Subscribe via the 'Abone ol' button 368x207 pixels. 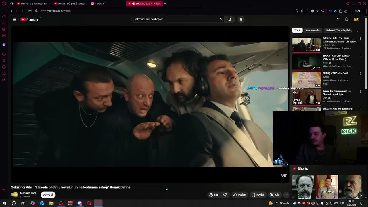tap(48, 195)
